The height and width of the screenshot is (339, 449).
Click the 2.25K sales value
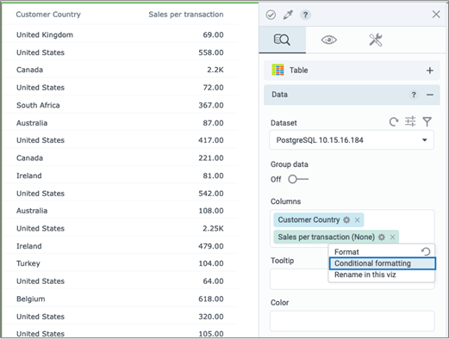tap(213, 229)
